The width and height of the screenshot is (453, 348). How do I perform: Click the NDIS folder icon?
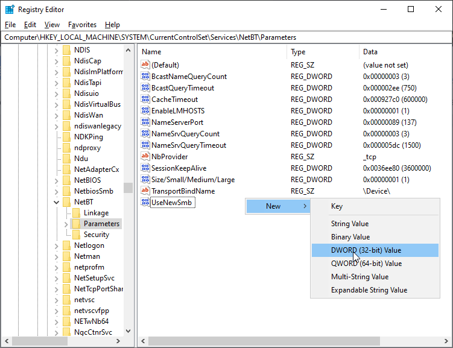[67, 50]
